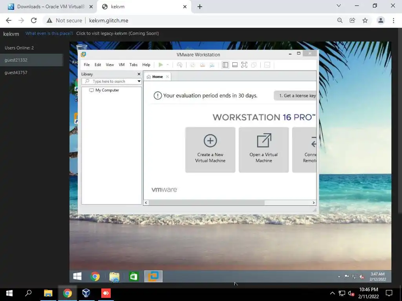Click the VMware Workstation title bar icon
402x301 pixels.
(x=83, y=54)
